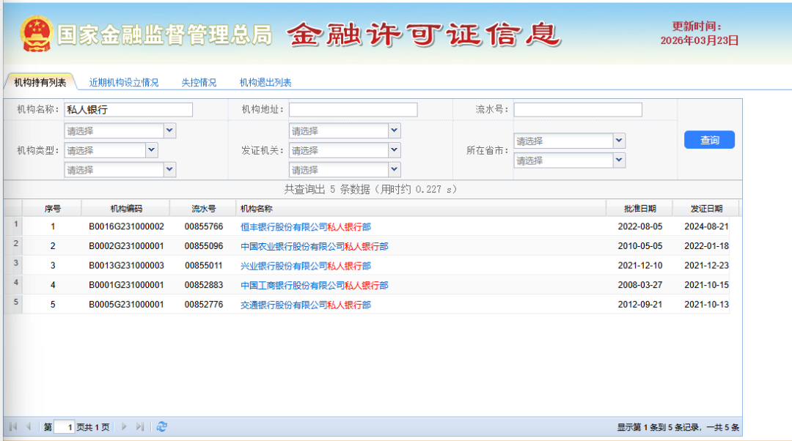Switch to 近期机构设立情况 tab
Screen dimensions: 792x441
point(123,83)
